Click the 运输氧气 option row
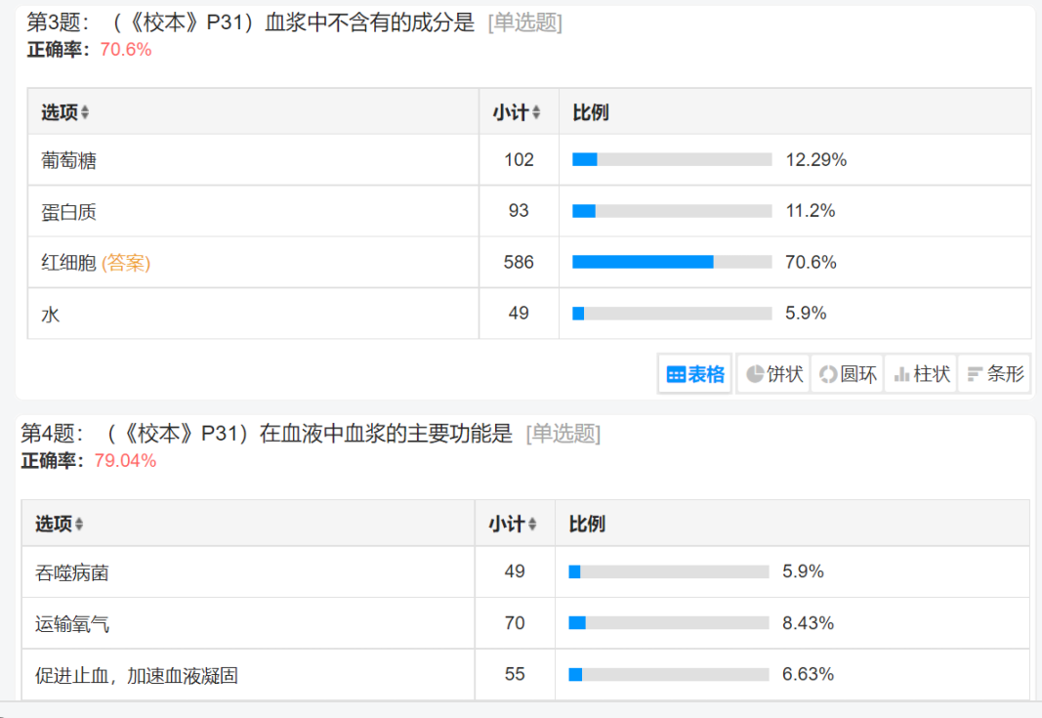Screen dimensions: 1042x718 [525, 623]
